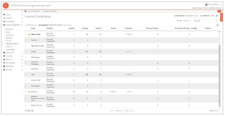Open the Assets submenu item
This screenshot has width=225, height=116.
(8, 32)
